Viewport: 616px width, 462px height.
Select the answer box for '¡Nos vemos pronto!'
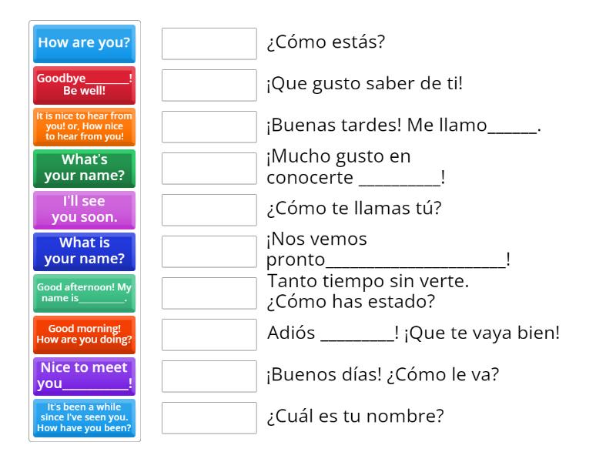click(x=209, y=251)
